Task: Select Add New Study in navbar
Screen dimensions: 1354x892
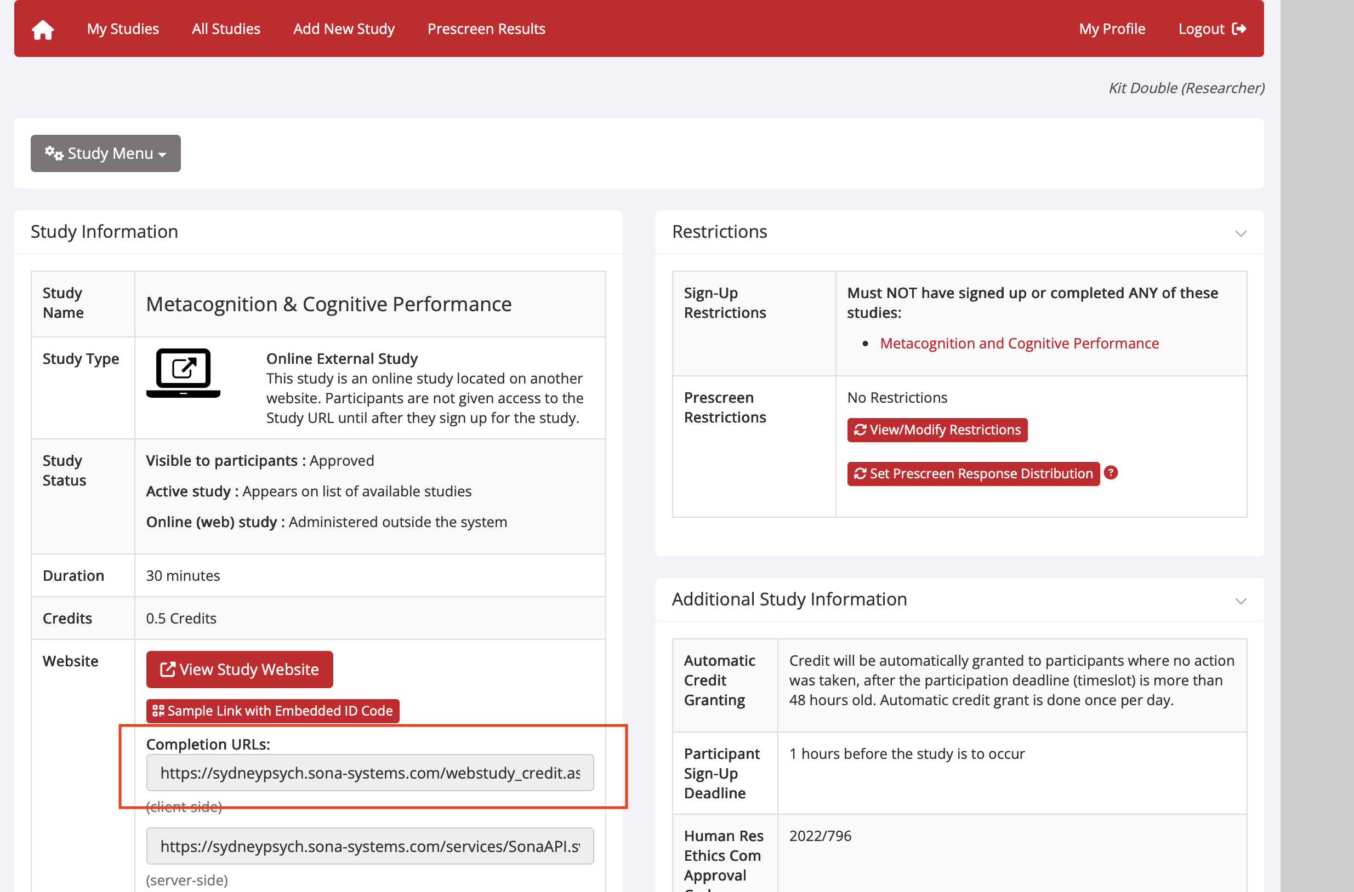Action: click(344, 28)
